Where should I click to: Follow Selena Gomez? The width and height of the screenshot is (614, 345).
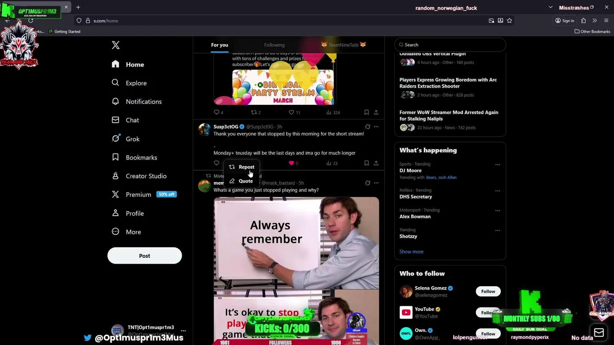click(488, 291)
